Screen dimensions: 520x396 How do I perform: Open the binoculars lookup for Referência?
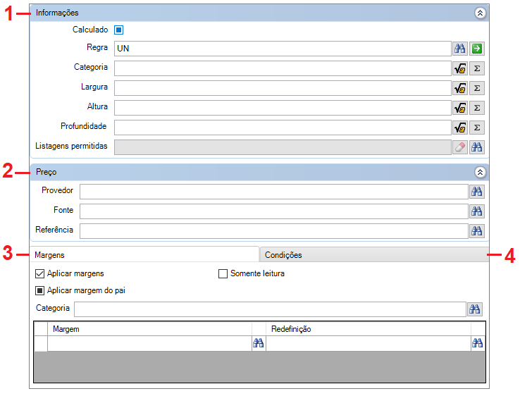[x=477, y=231]
